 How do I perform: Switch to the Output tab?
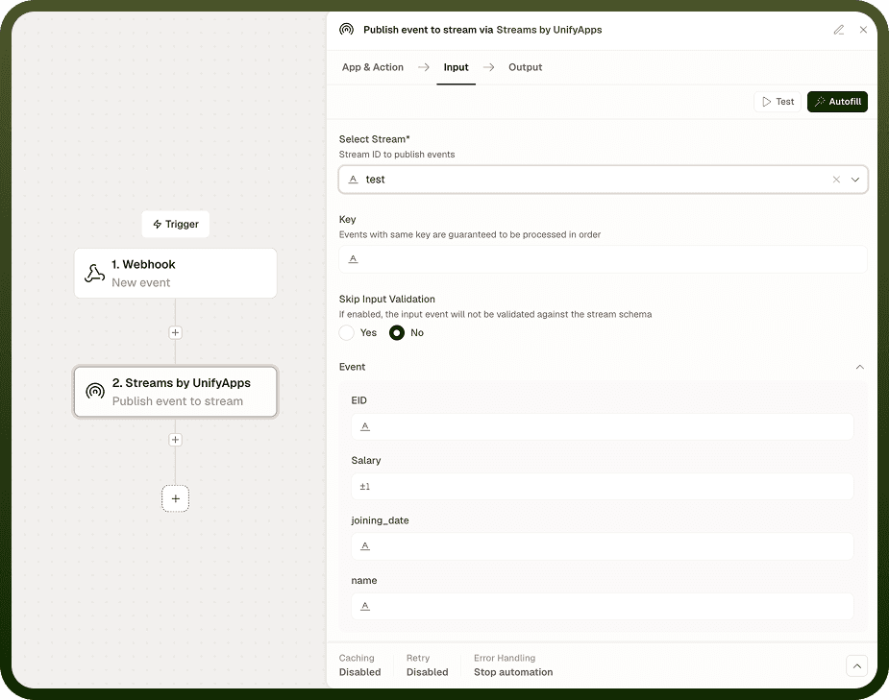(x=525, y=67)
